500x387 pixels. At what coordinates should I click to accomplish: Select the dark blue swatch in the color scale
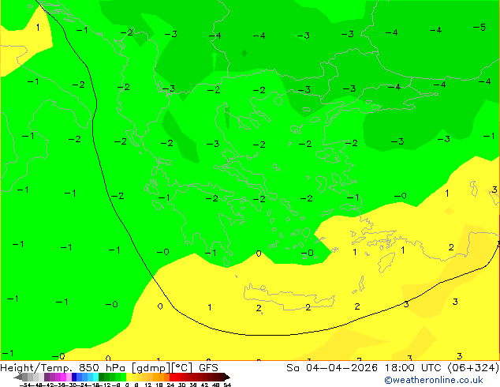coord(74,377)
